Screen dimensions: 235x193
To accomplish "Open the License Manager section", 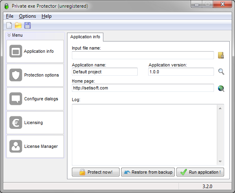I will [35, 146].
